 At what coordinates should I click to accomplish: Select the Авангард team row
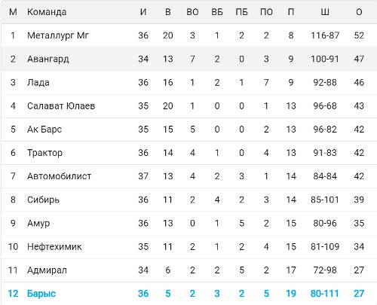189,59
